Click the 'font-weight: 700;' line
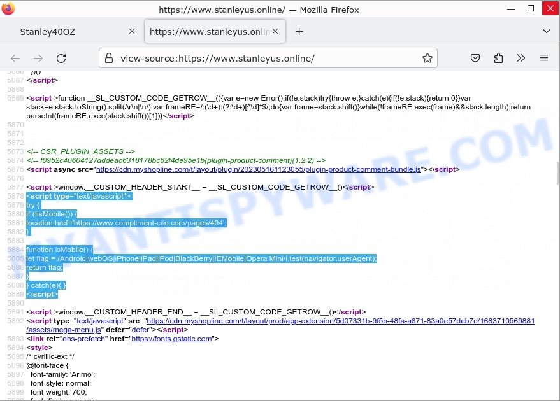 click(59, 393)
